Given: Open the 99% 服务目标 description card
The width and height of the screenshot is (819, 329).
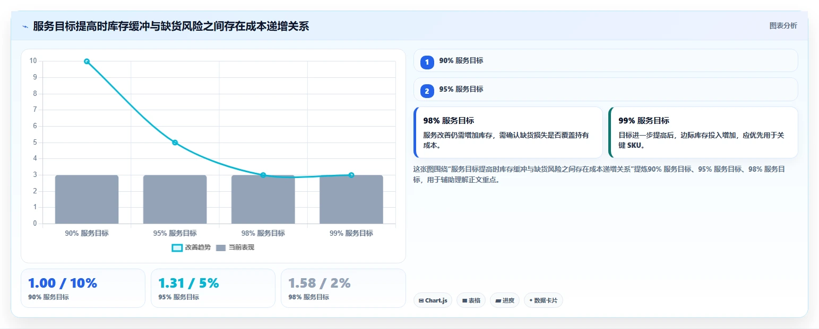Looking at the screenshot, I should point(703,132).
